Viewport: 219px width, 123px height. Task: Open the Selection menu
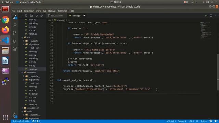(29, 11)
